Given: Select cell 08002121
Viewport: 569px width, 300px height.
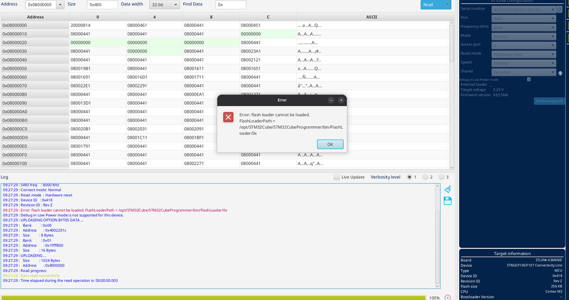Looking at the screenshot, I should click(x=268, y=60).
